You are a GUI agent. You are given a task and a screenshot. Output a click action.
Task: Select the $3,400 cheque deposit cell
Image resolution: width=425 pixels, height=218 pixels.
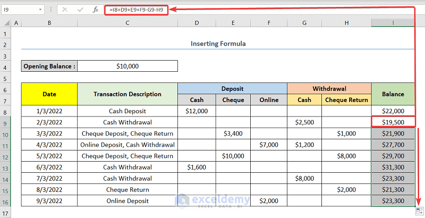[x=233, y=133]
